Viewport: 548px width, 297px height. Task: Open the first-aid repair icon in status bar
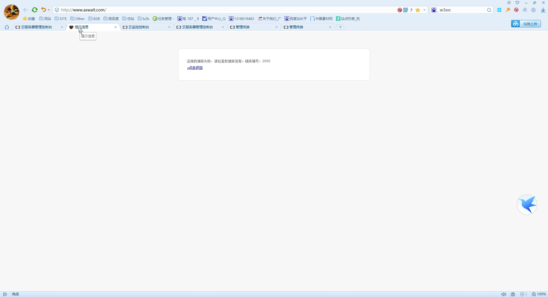(x=513, y=294)
